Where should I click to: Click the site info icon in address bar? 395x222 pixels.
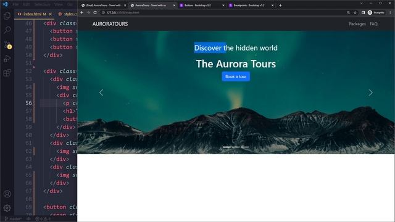(103, 12)
